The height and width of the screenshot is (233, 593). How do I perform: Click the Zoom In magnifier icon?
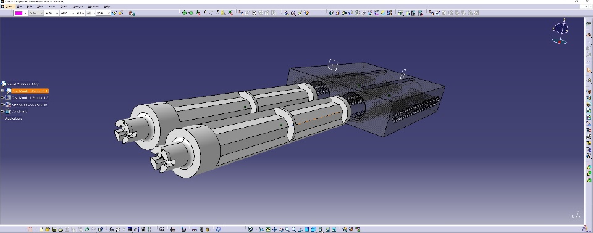(x=287, y=229)
